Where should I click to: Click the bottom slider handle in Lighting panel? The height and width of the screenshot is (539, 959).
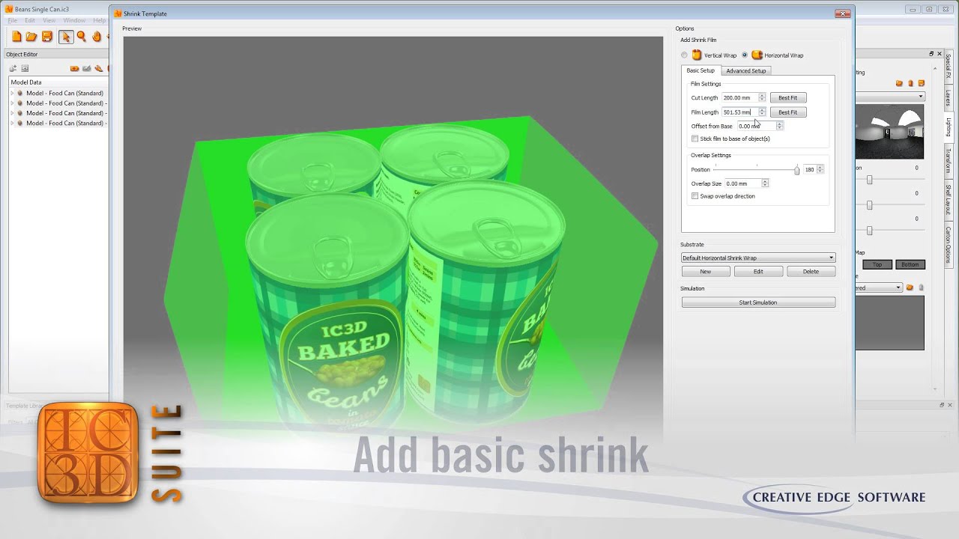[x=869, y=231]
